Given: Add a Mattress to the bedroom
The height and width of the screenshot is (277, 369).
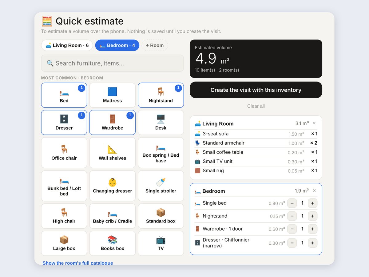Looking at the screenshot, I should (x=112, y=95).
